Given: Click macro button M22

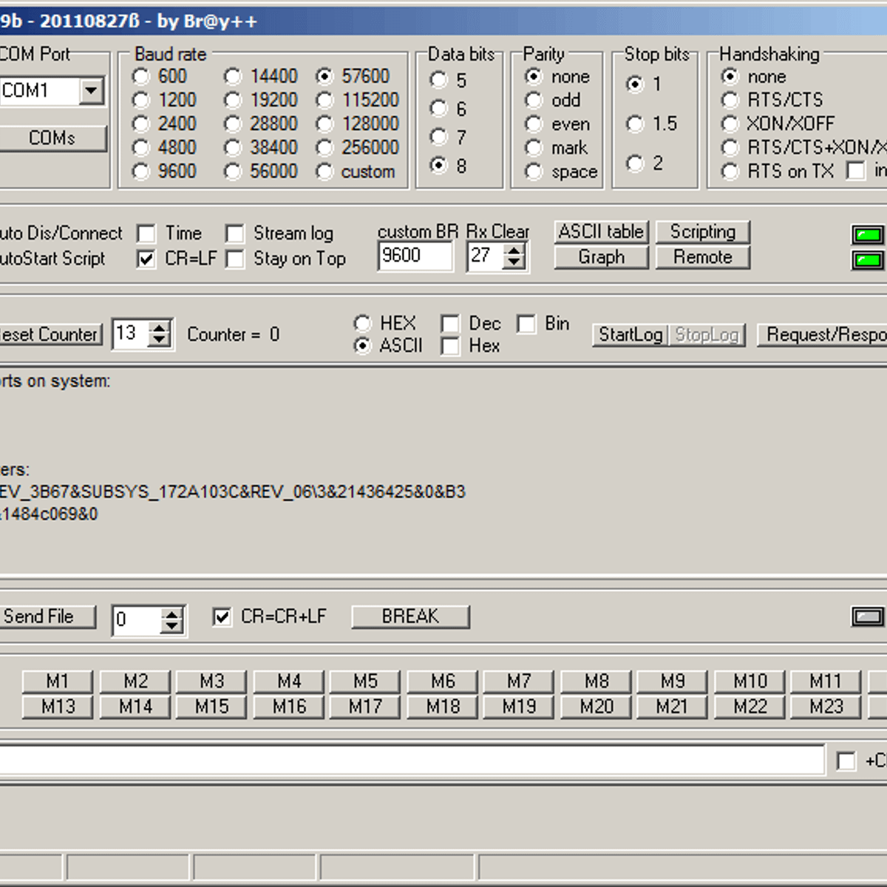Looking at the screenshot, I should (x=750, y=707).
